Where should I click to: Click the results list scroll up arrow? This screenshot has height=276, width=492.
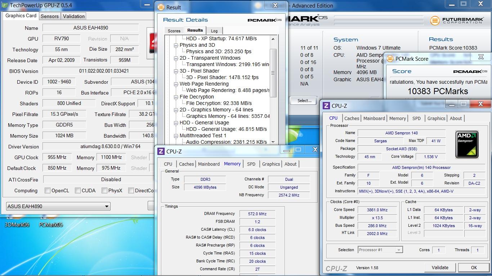point(273,39)
